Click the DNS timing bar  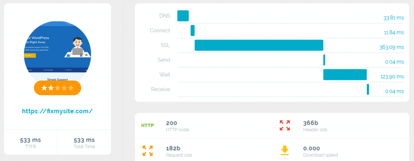[x=183, y=16]
